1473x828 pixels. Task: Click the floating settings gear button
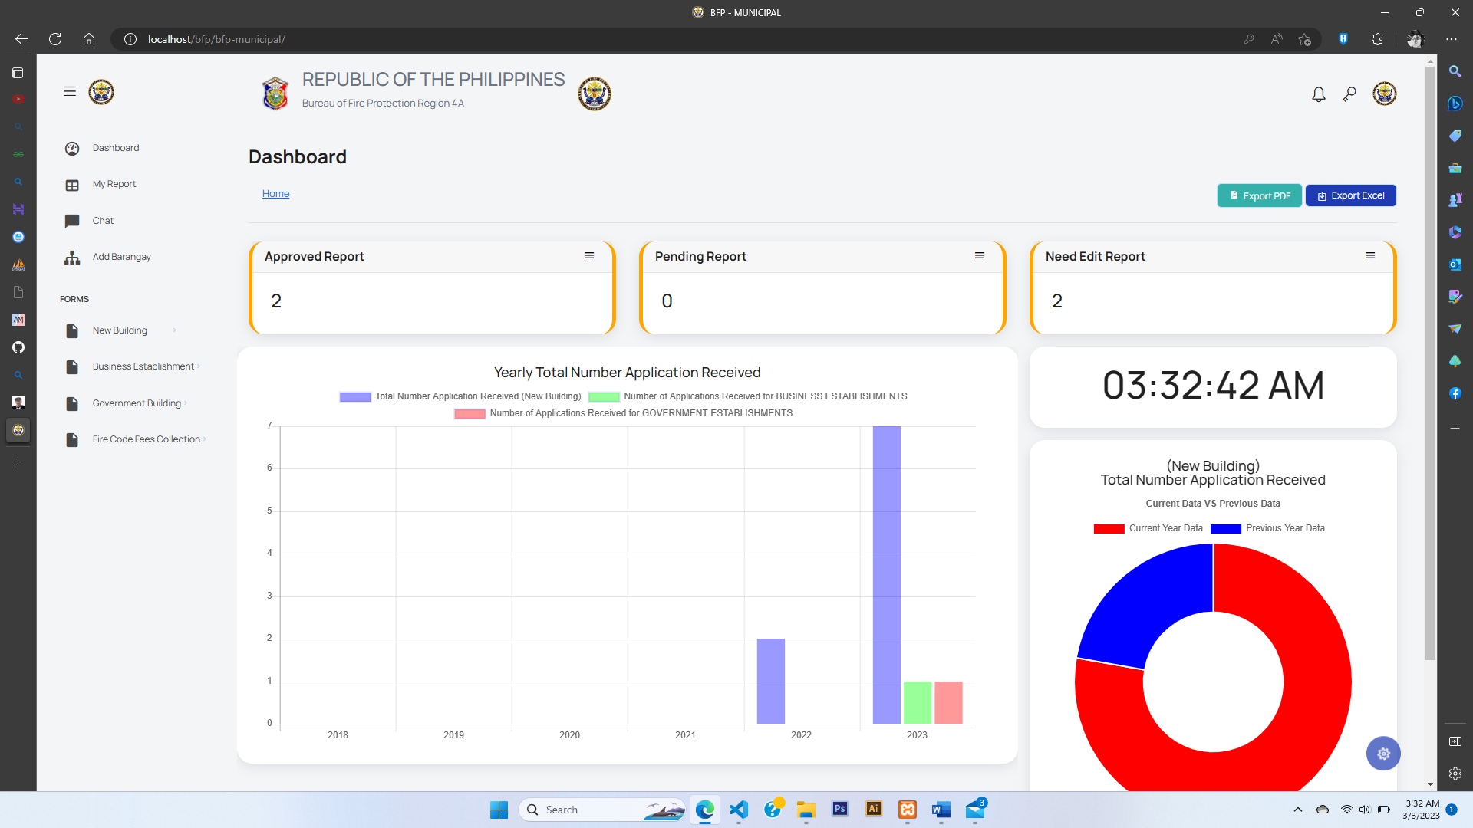[x=1382, y=754]
